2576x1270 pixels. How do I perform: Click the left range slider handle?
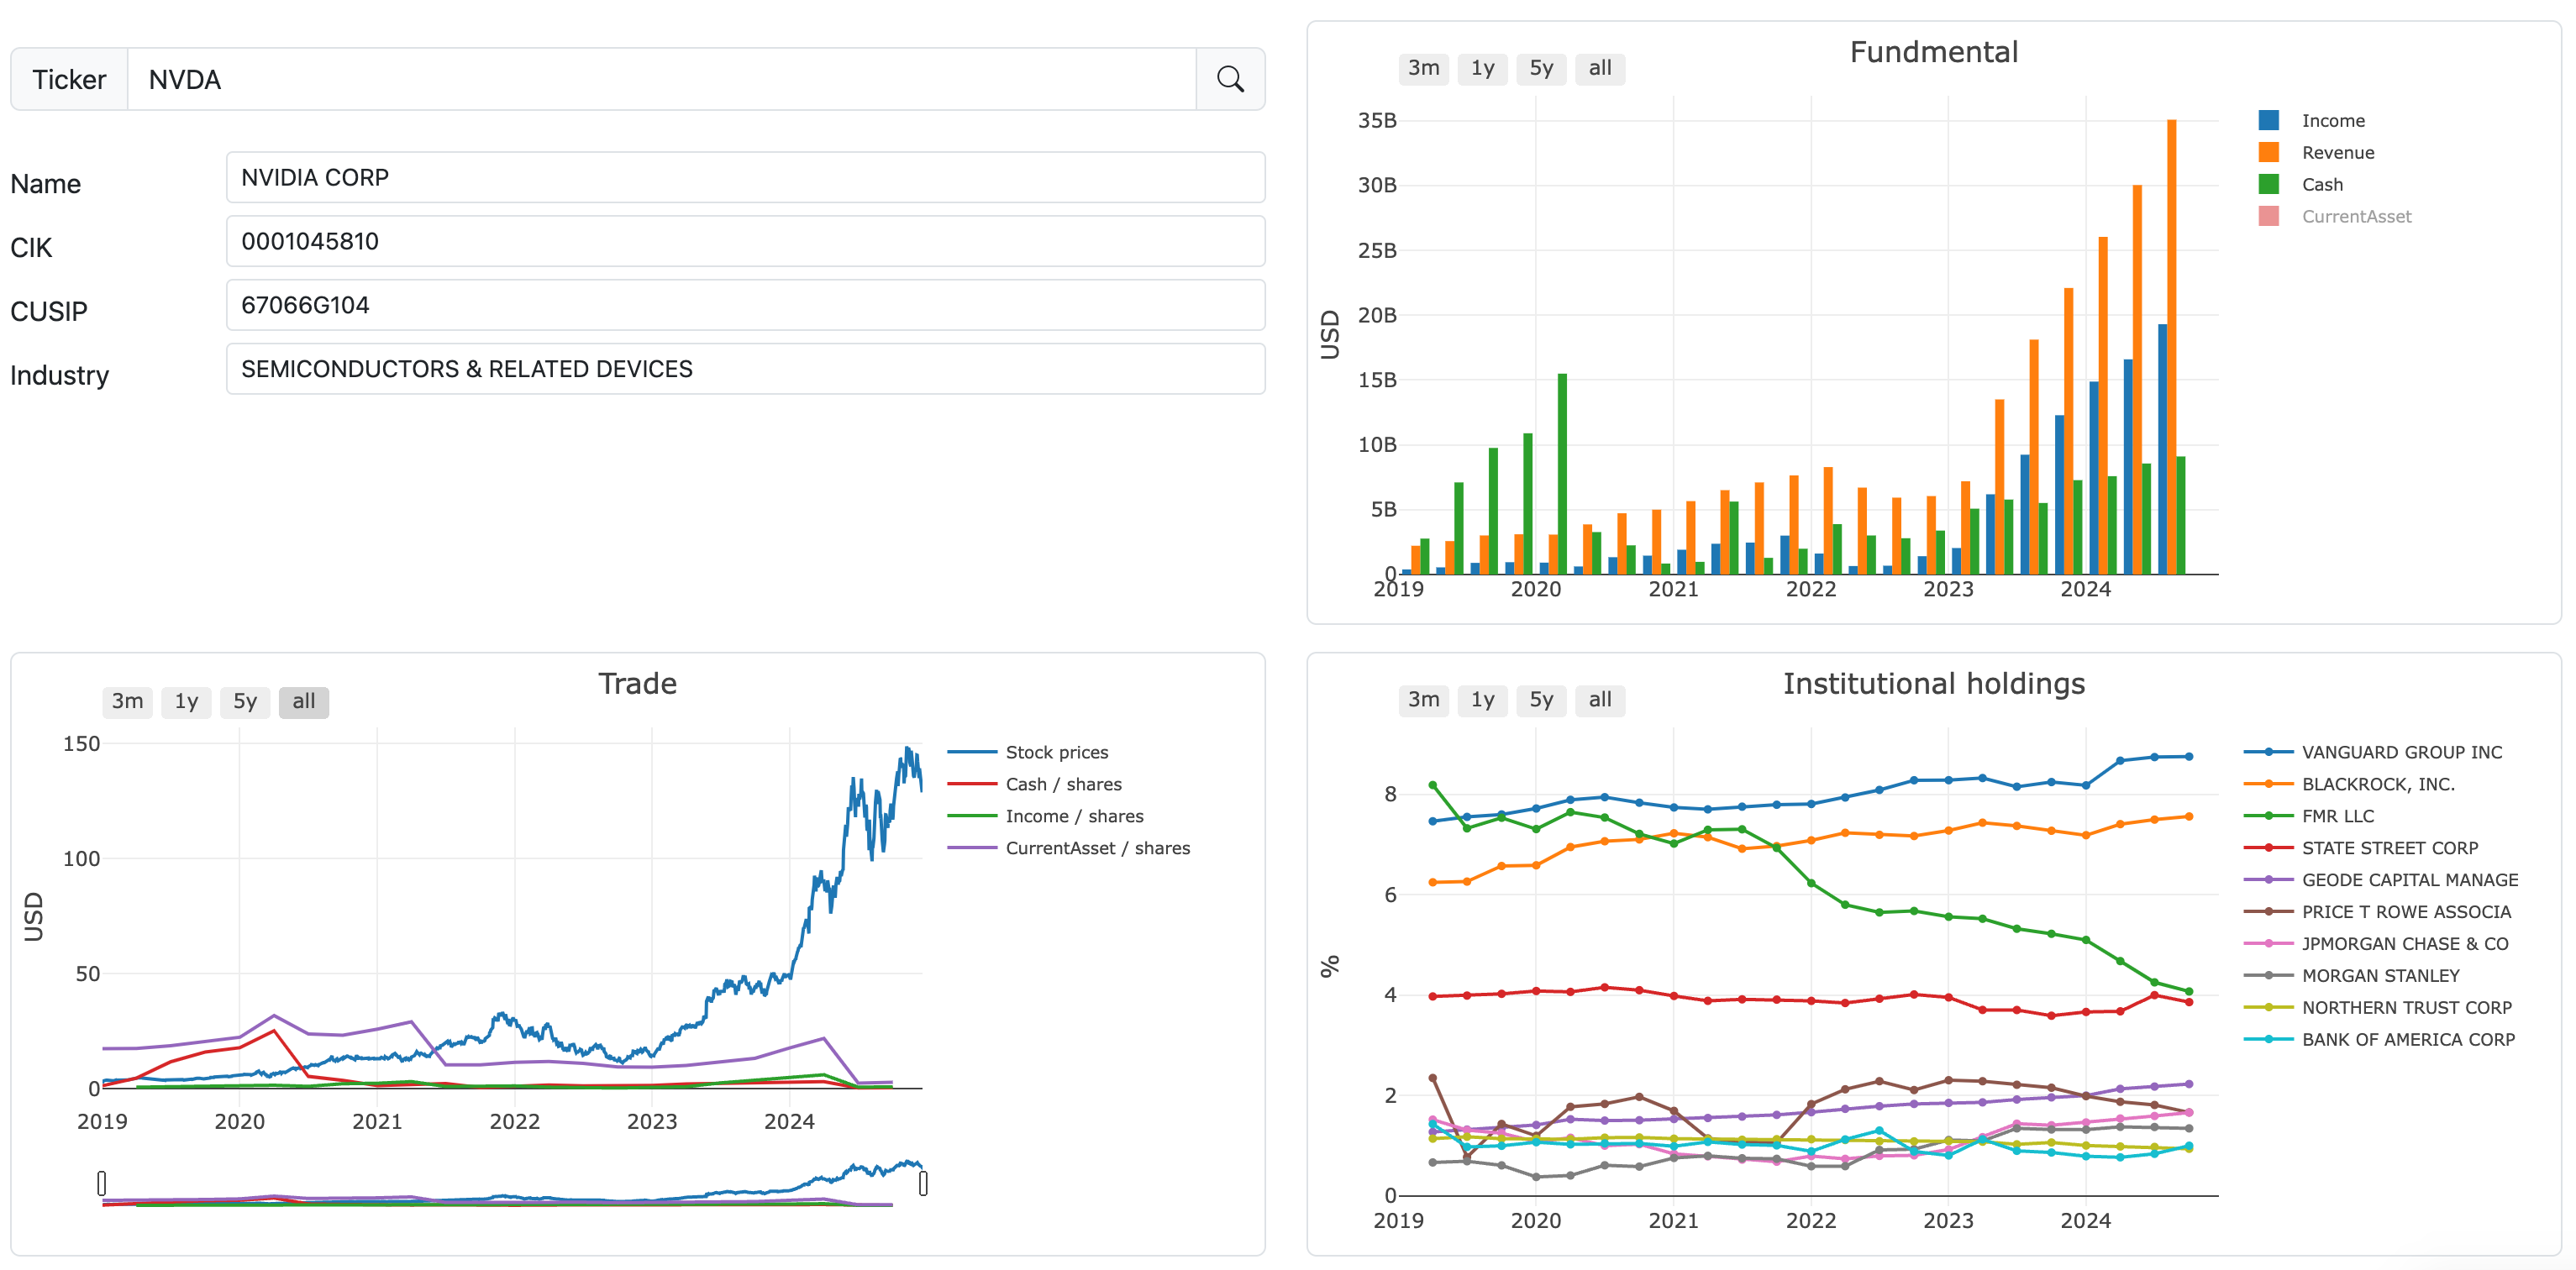tap(102, 1183)
